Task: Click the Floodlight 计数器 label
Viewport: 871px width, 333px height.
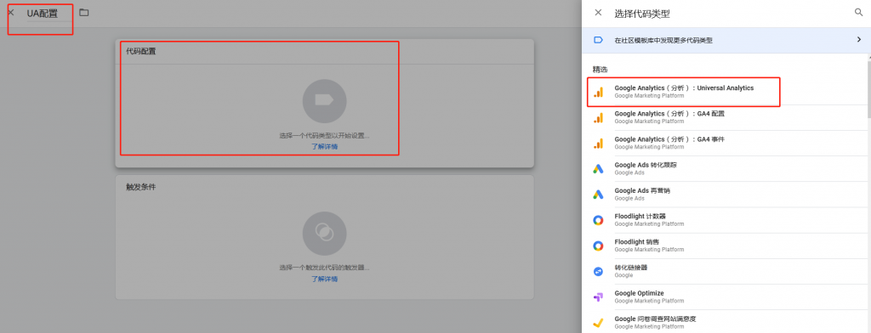Action: [640, 216]
